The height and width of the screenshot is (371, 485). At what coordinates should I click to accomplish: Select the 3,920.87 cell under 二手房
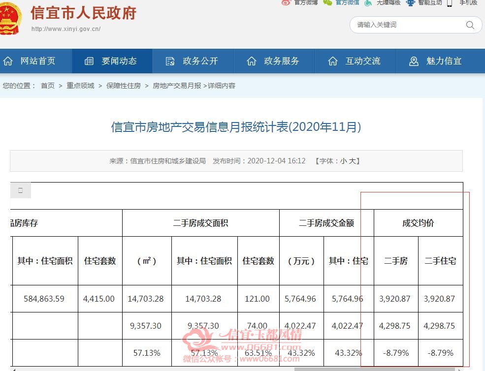pos(395,299)
